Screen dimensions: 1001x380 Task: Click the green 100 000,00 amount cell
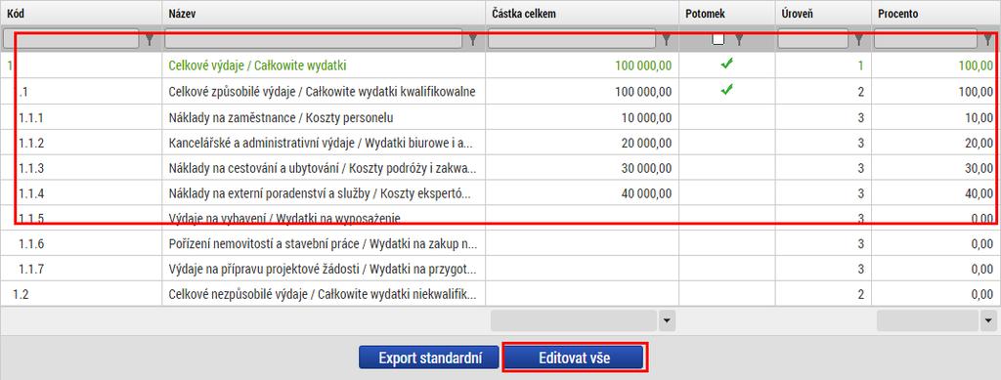583,65
